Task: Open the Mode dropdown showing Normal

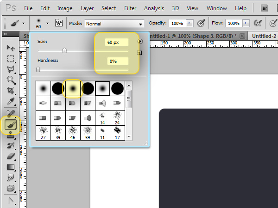Action: (114, 24)
